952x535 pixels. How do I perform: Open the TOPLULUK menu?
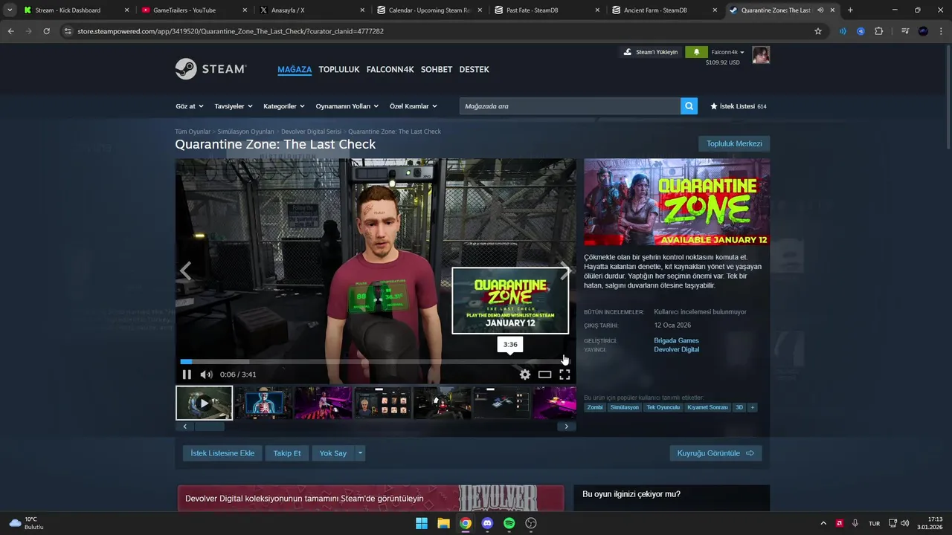(x=339, y=69)
